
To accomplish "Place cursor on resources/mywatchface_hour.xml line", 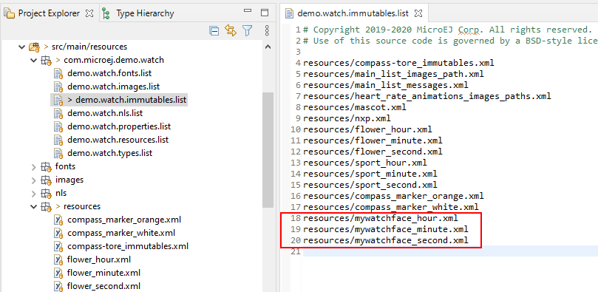I will (381, 218).
